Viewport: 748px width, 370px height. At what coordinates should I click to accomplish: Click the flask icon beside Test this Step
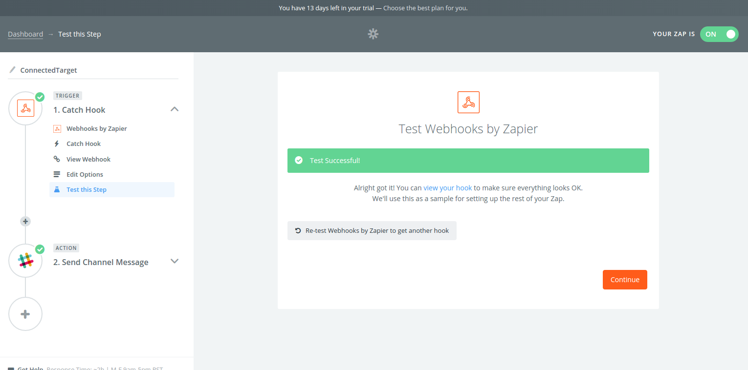[57, 189]
